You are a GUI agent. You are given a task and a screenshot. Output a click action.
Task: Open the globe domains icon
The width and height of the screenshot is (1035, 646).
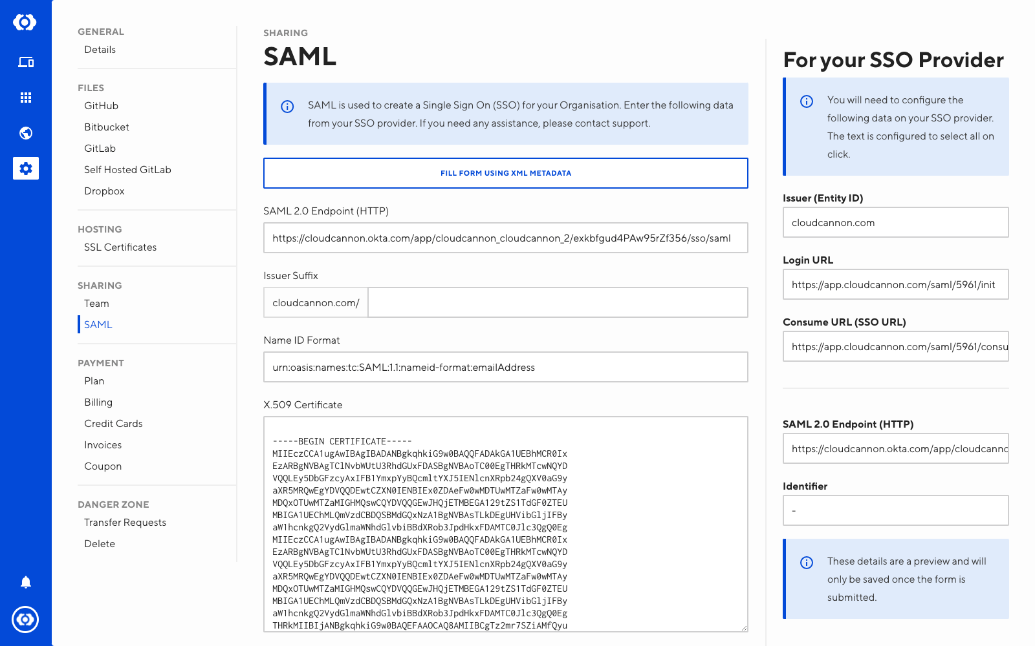26,133
